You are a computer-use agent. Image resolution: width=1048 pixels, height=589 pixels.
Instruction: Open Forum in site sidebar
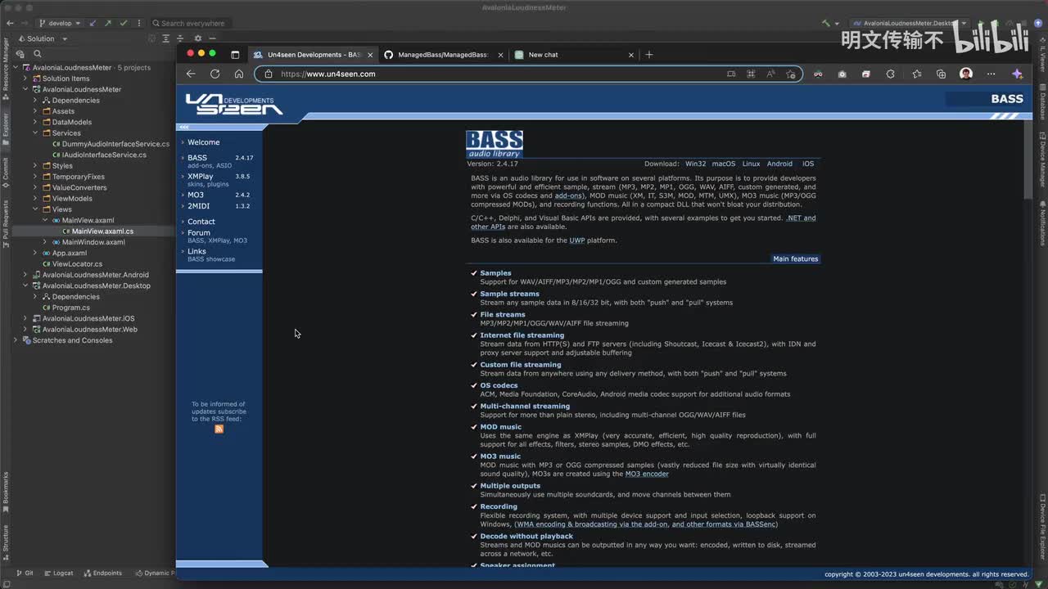click(x=199, y=232)
